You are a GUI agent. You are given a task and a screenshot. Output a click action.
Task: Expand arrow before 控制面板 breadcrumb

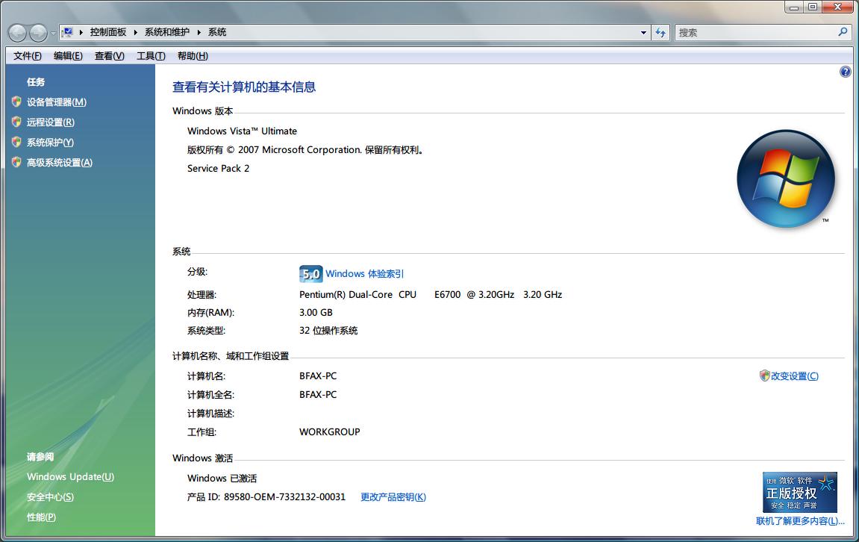click(81, 32)
